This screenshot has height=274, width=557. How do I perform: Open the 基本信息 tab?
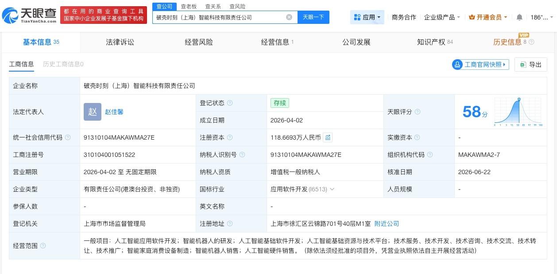41,42
